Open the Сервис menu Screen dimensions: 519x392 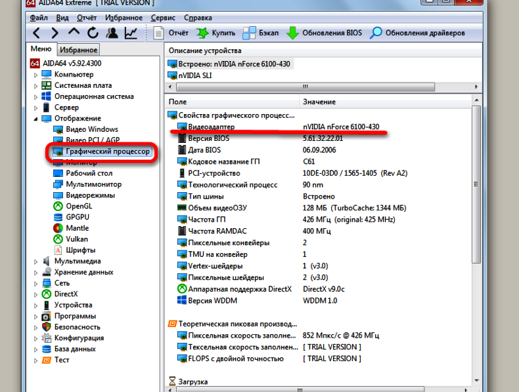click(163, 18)
